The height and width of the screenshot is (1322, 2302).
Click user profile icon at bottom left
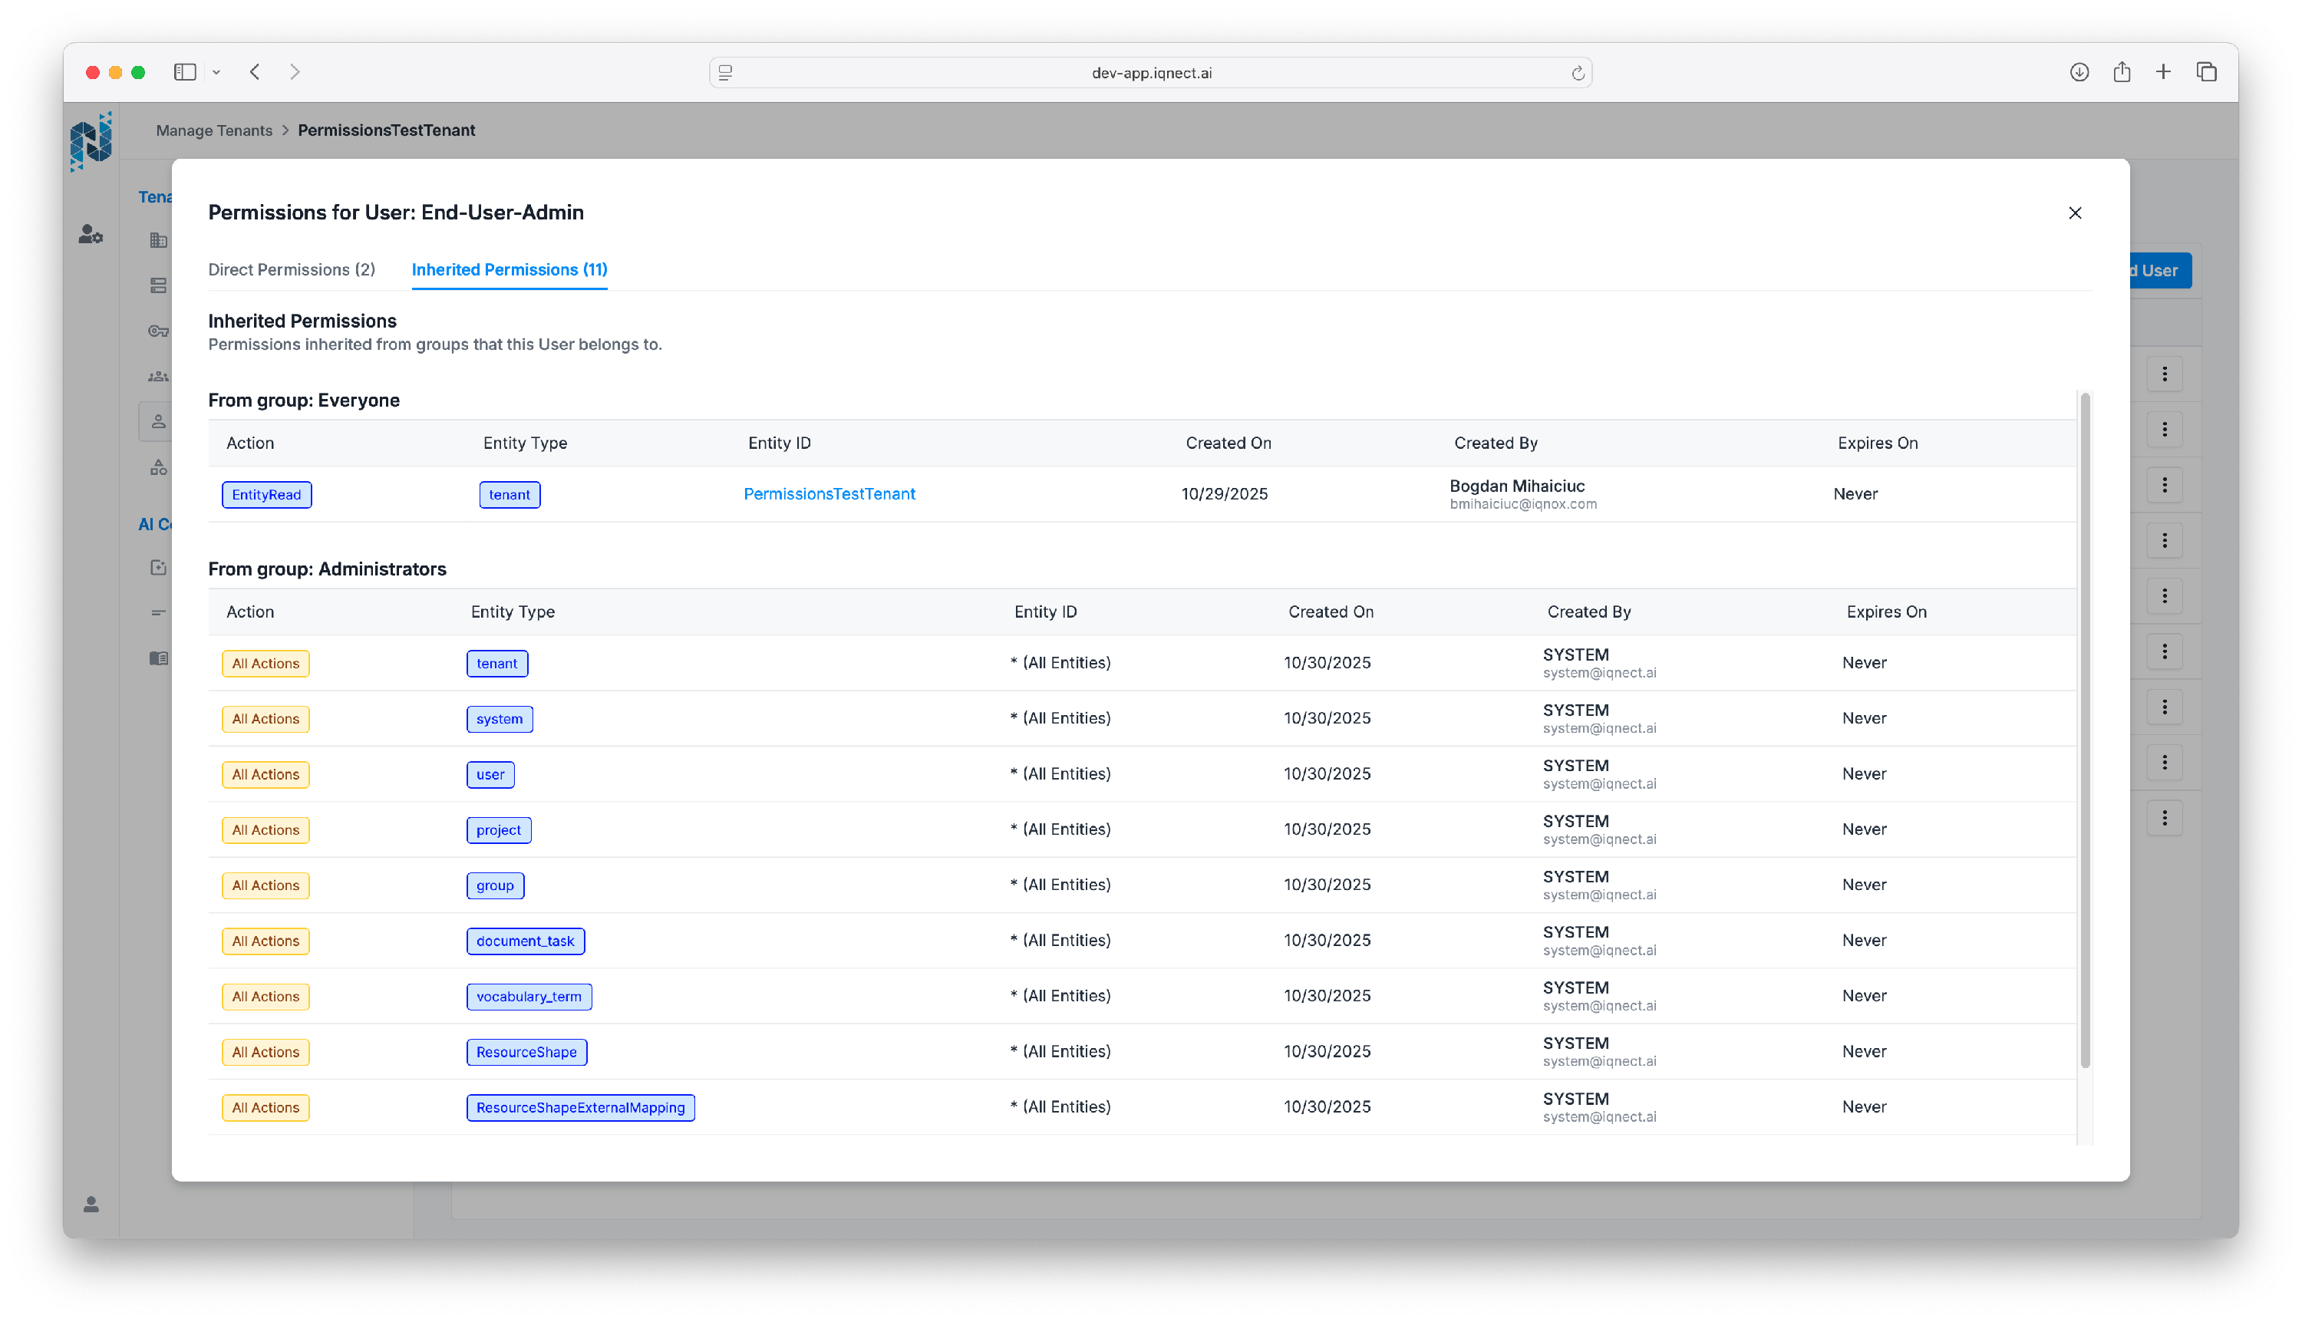91,1204
